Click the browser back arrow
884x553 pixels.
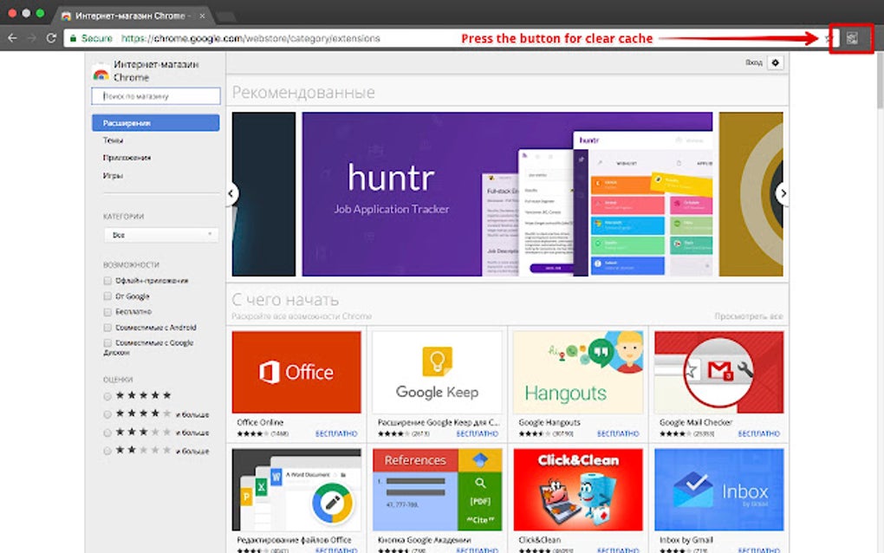point(11,38)
